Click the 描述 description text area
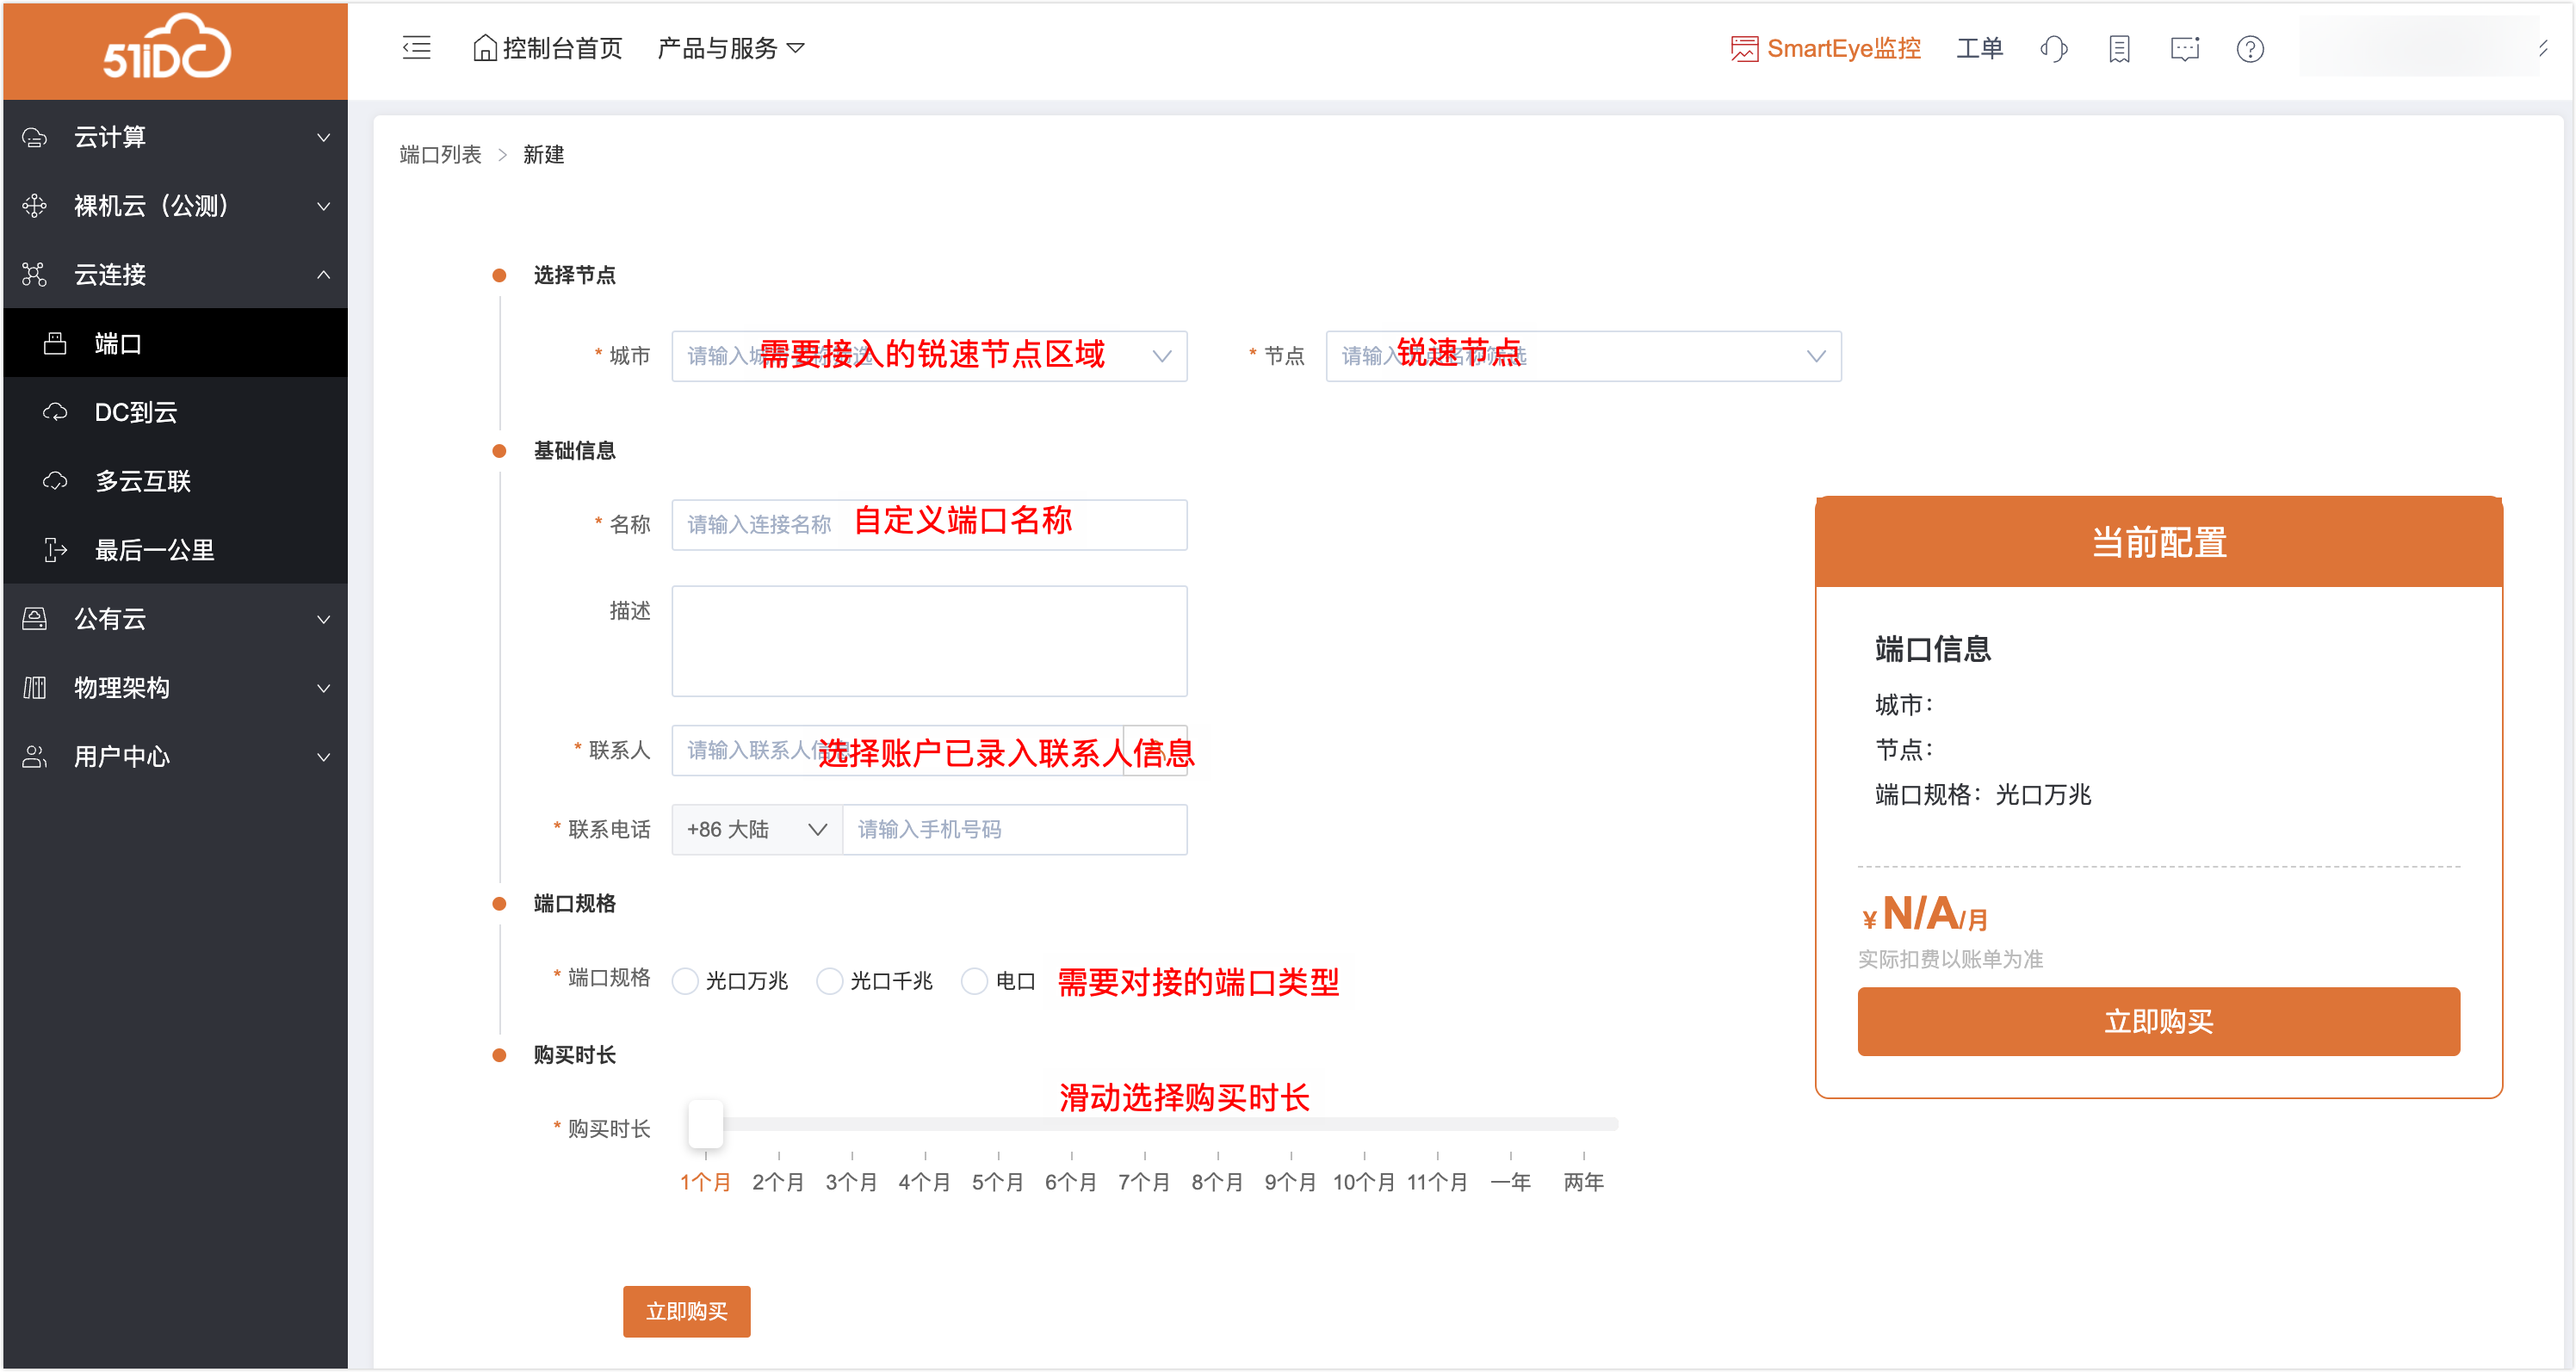Viewport: 2576px width, 1372px height. (928, 641)
